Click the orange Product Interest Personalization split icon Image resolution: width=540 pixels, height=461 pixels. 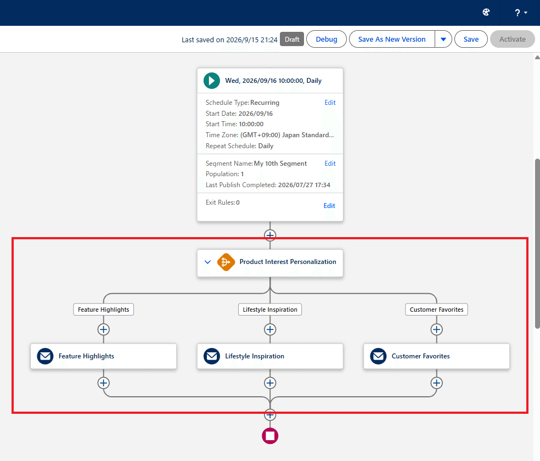[x=226, y=262]
